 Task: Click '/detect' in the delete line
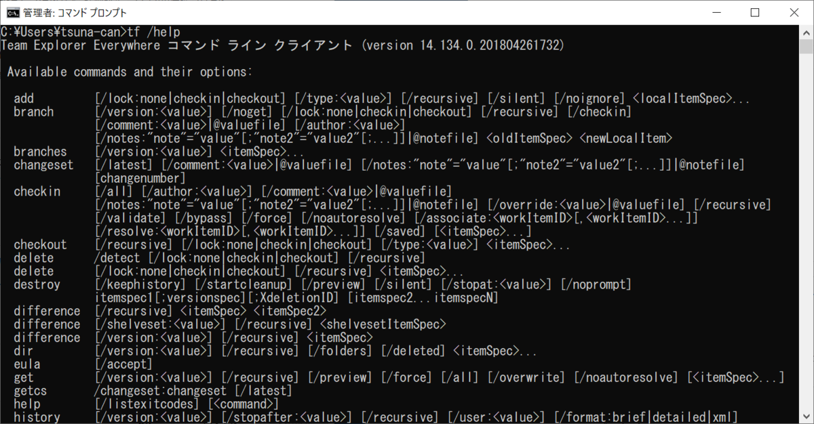tap(118, 258)
